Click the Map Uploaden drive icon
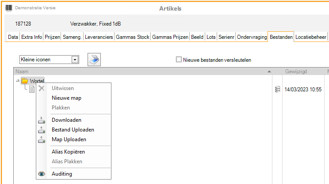This screenshot has height=184, width=329. click(x=42, y=139)
